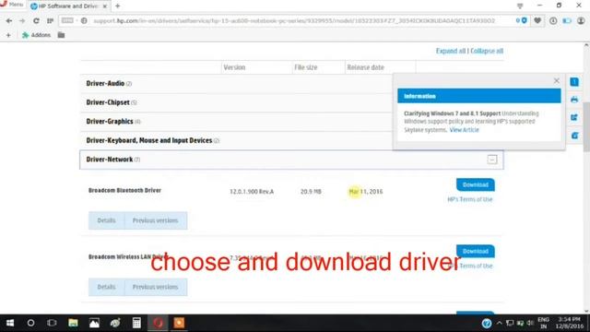This screenshot has width=590, height=332.
Task: Click the bottom blue side panel icon
Action: [x=574, y=136]
